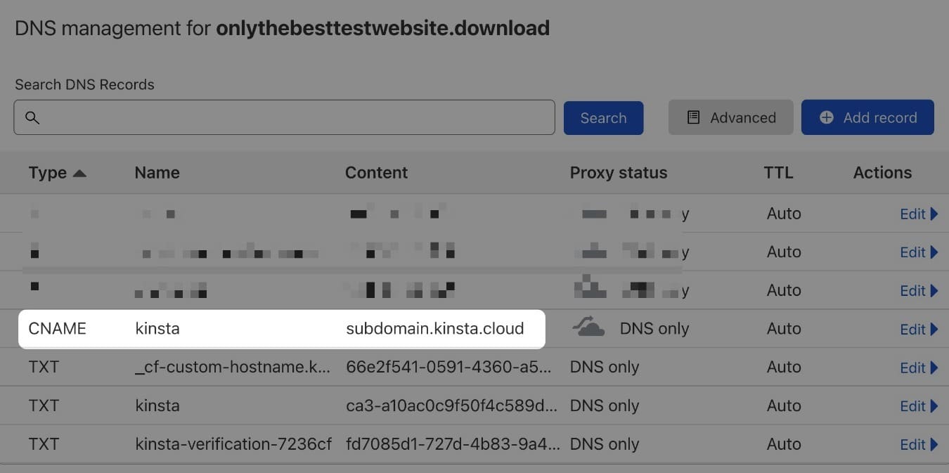Click inside the Search DNS Records input field
Screen dimensions: 949x473
coord(281,117)
